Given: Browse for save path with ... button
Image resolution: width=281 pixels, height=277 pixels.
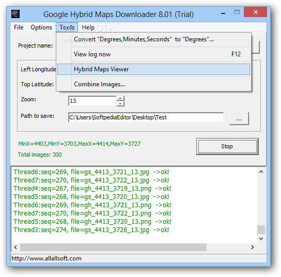Looking at the screenshot, I should coord(239,118).
